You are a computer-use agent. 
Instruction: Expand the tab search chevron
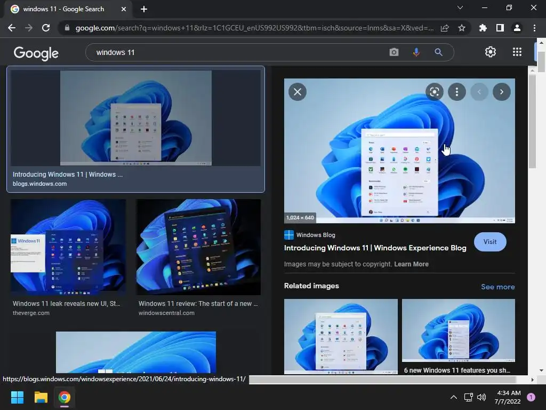(x=460, y=7)
